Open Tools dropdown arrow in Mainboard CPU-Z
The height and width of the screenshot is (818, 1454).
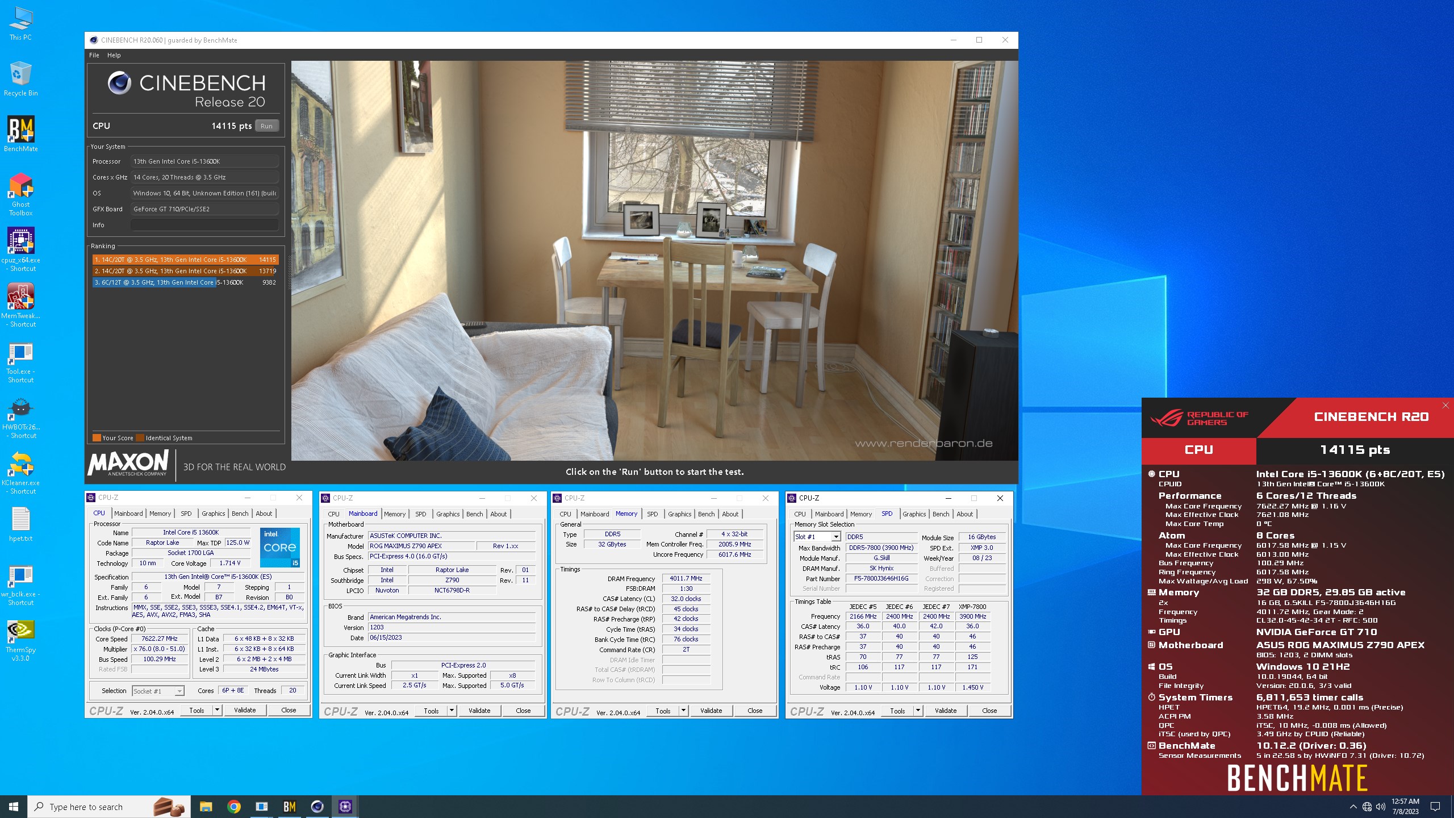(451, 711)
